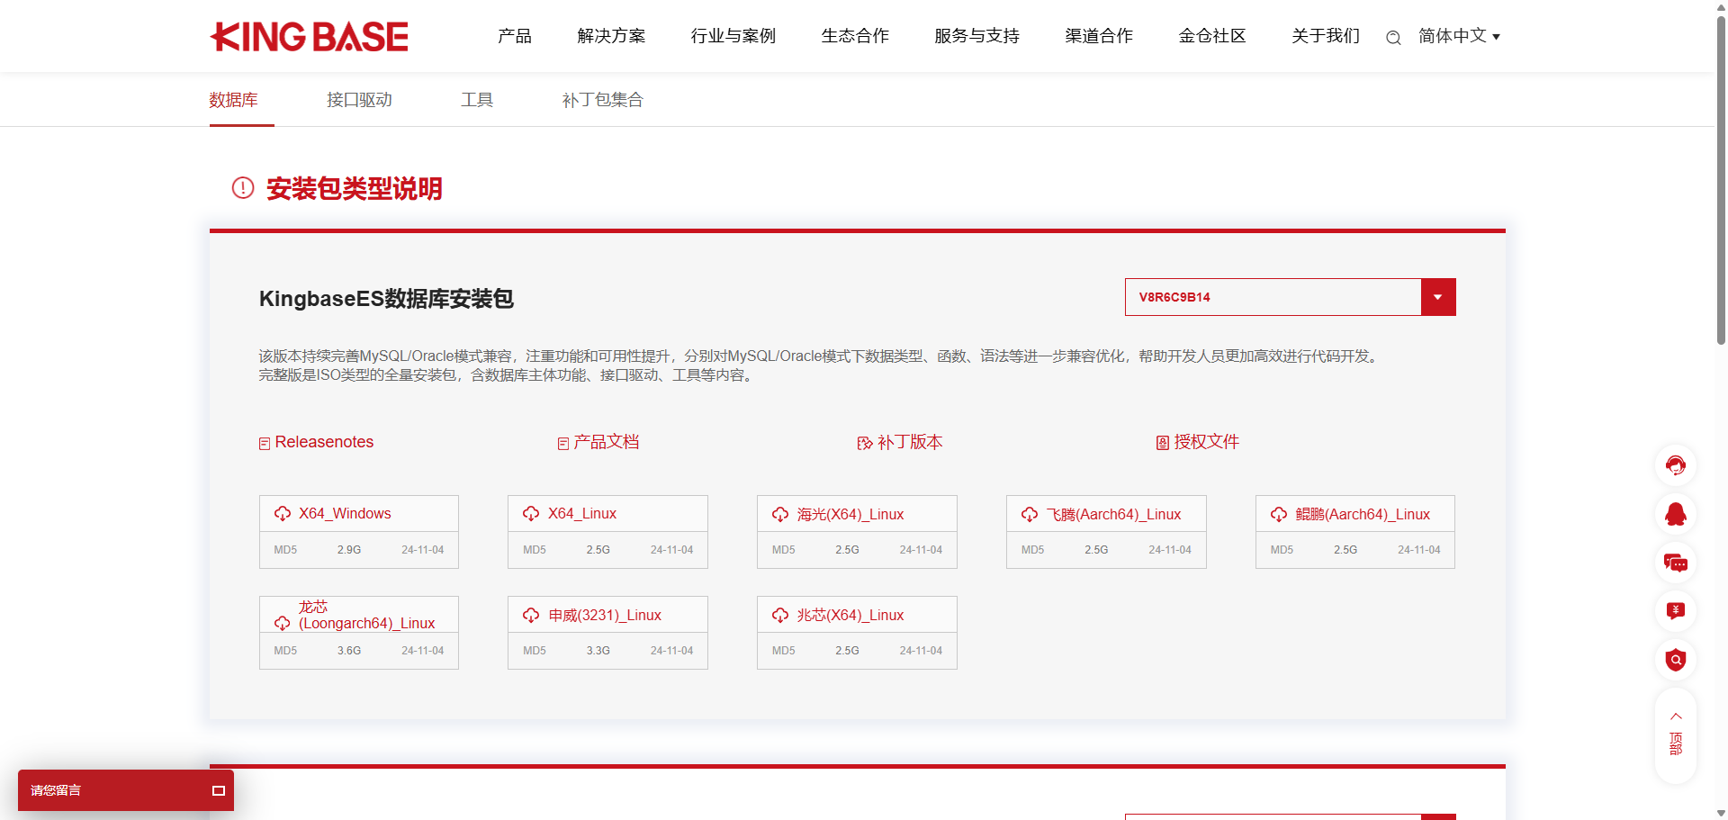Open the 服务与支持 menu
This screenshot has width=1728, height=820.
point(976,36)
